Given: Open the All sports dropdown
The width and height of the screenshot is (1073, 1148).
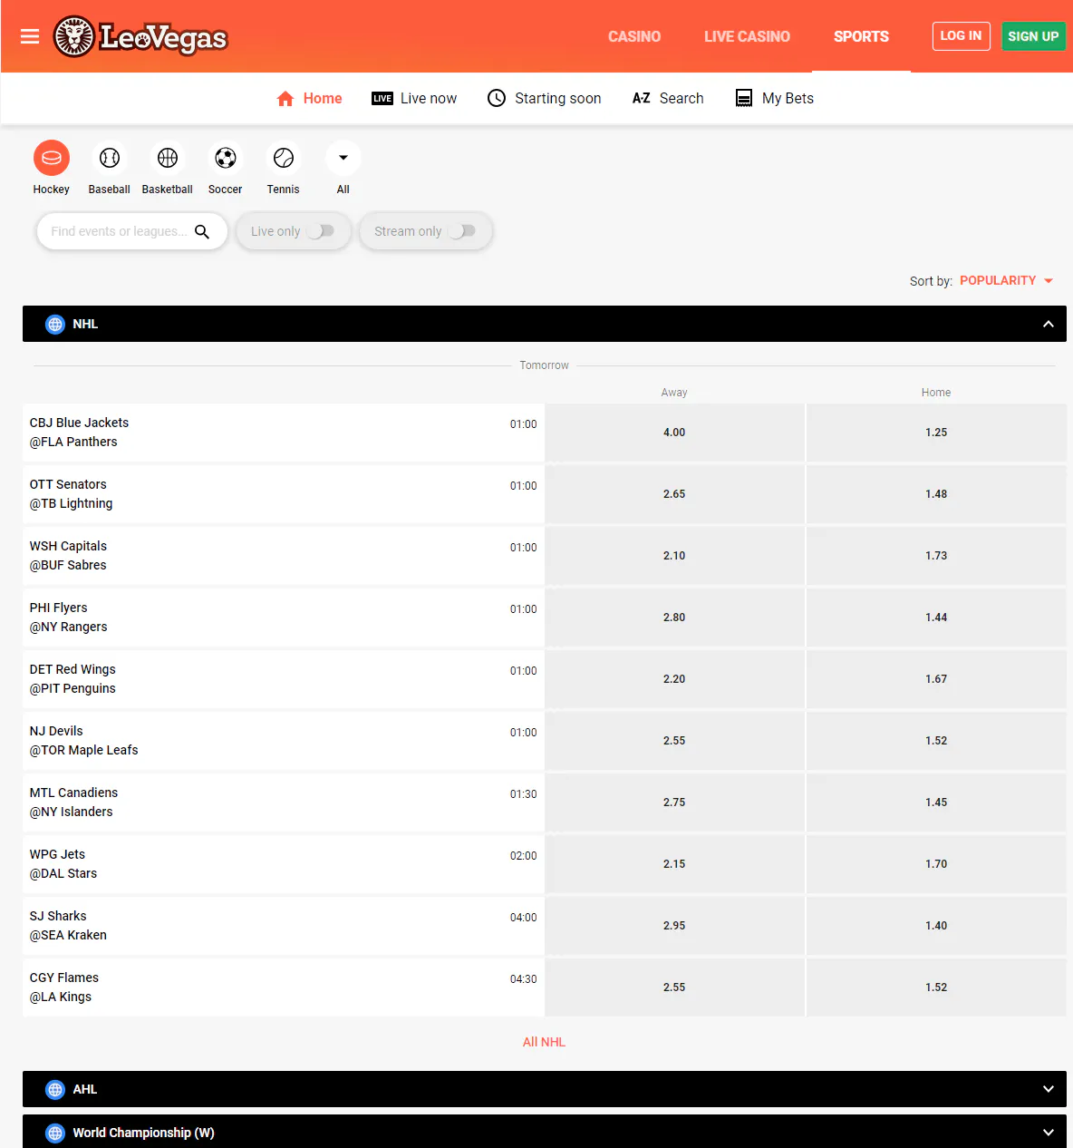Looking at the screenshot, I should [x=343, y=158].
